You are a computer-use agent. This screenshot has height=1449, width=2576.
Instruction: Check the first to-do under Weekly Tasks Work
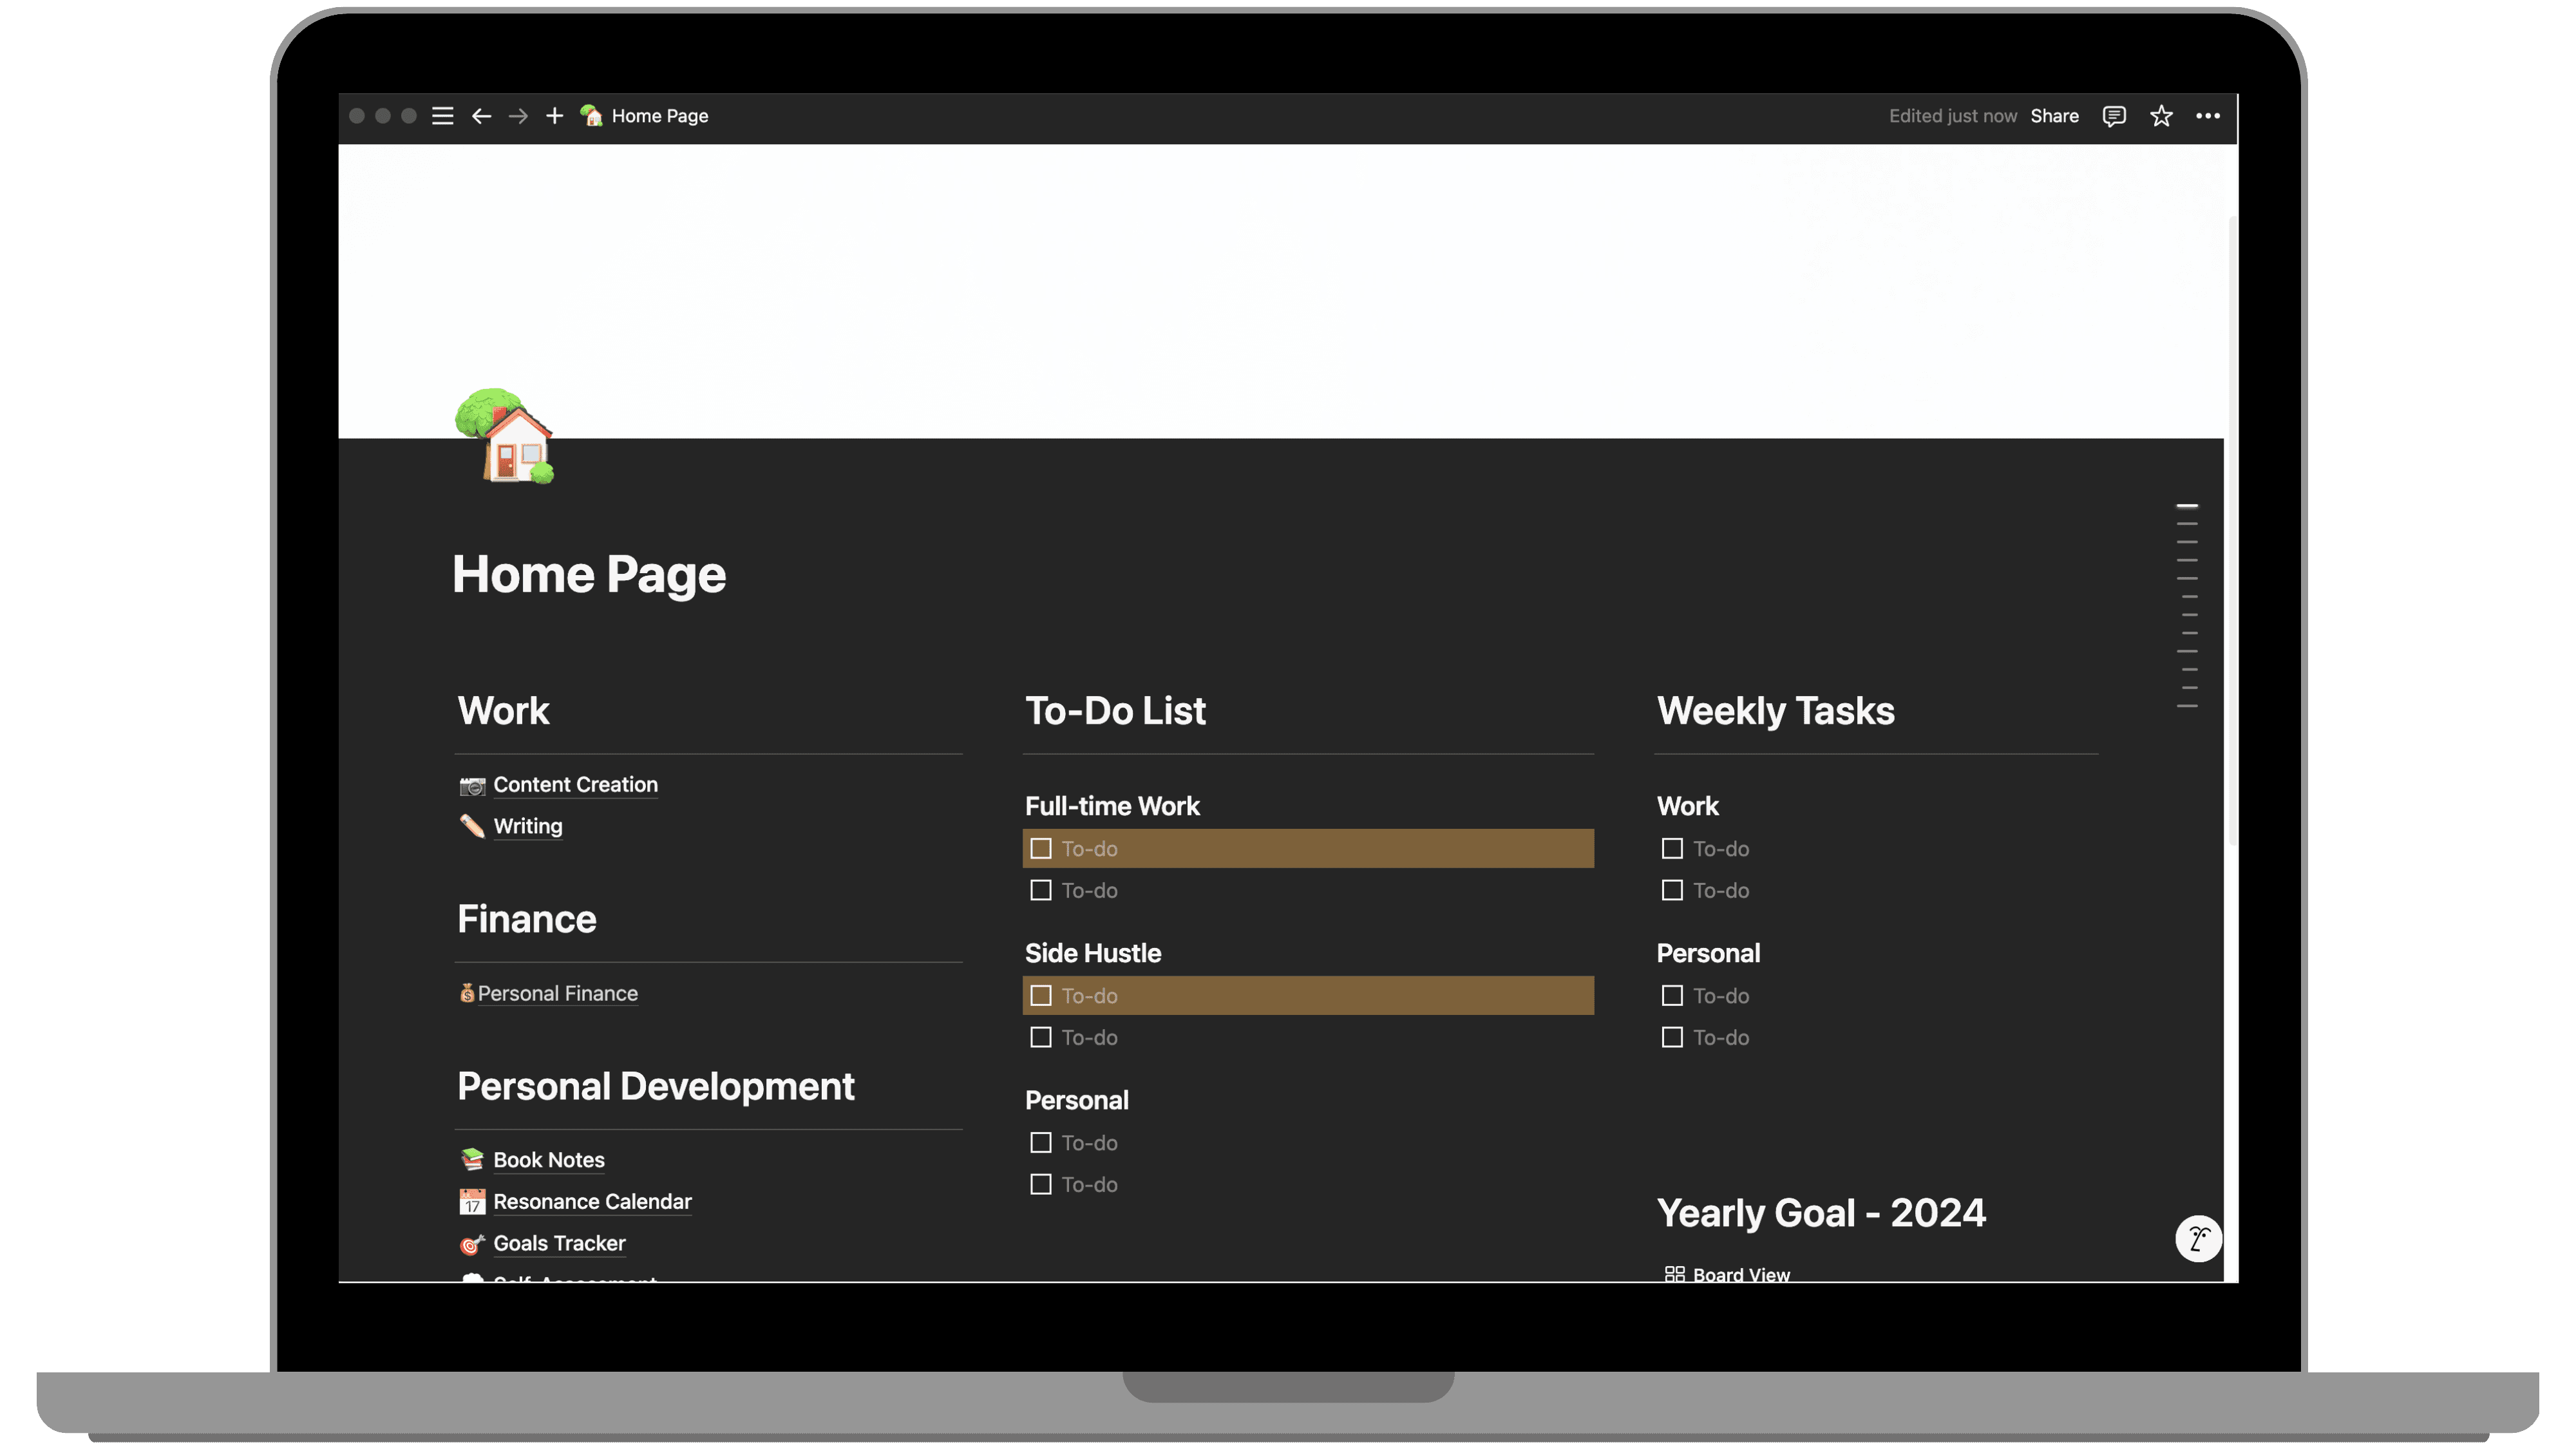(x=1672, y=849)
